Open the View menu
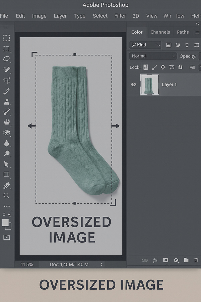 pyautogui.click(x=152, y=16)
